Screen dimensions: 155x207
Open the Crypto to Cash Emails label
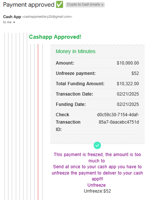click(83, 5)
